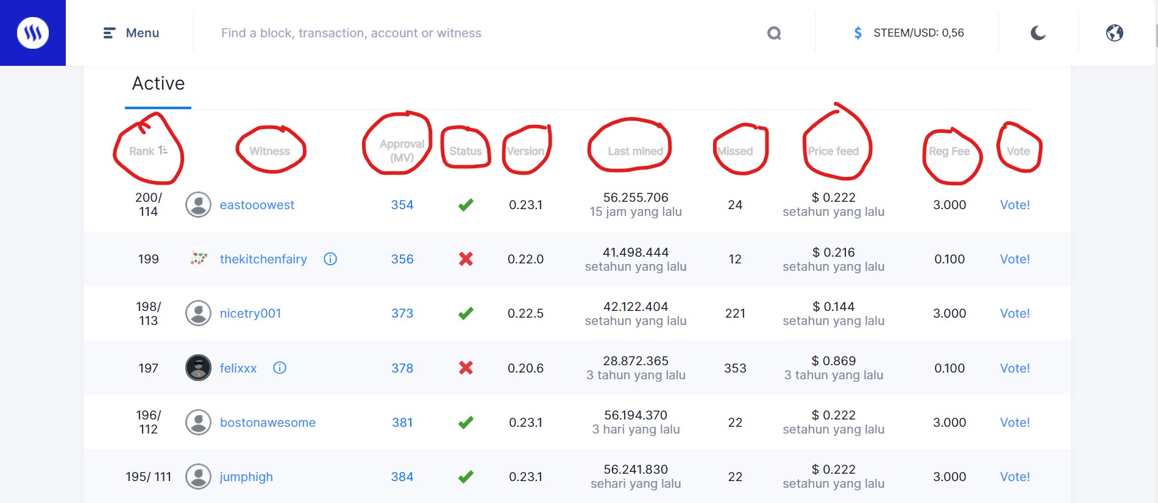
Task: Open bostonawesome witness link
Action: point(268,423)
